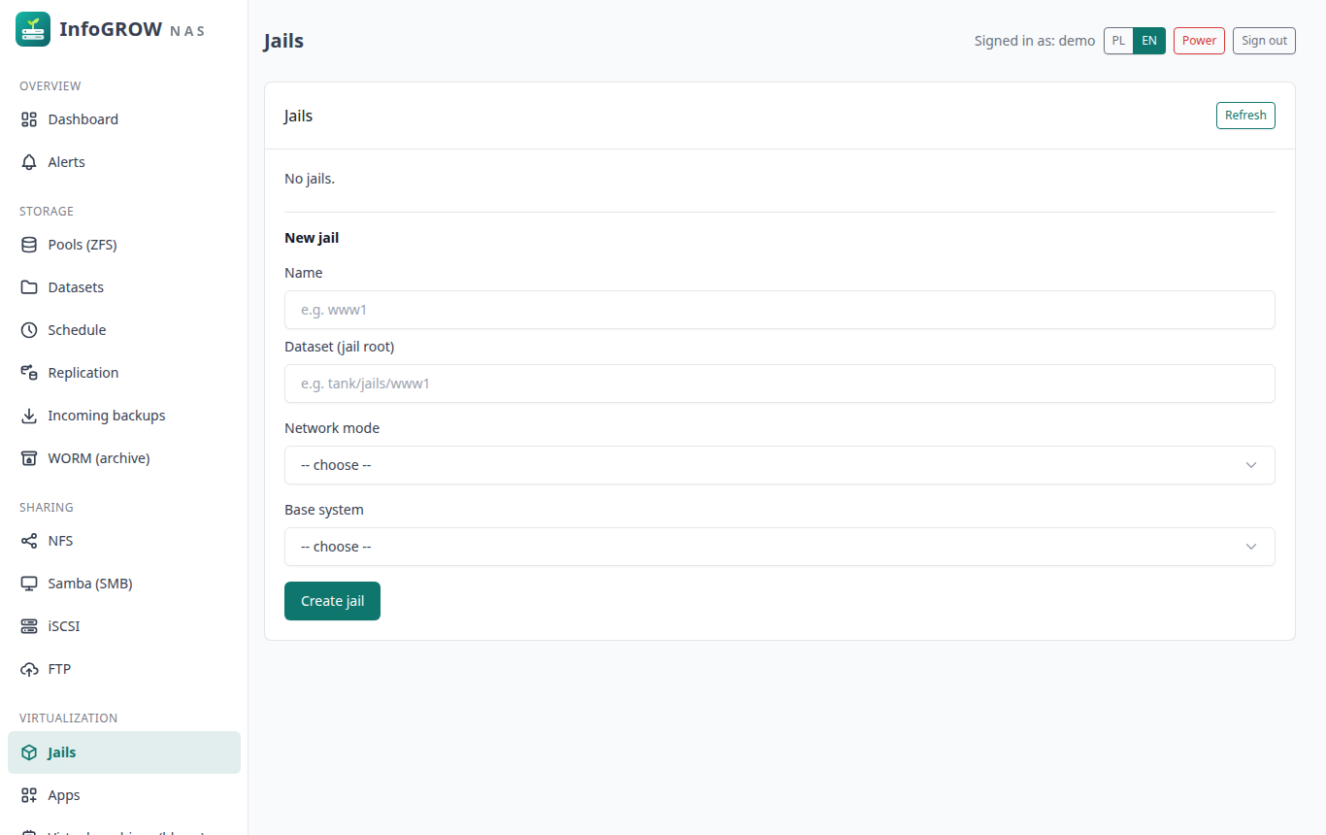This screenshot has width=1326, height=835.
Task: Focus the jail Name input field
Action: (779, 310)
